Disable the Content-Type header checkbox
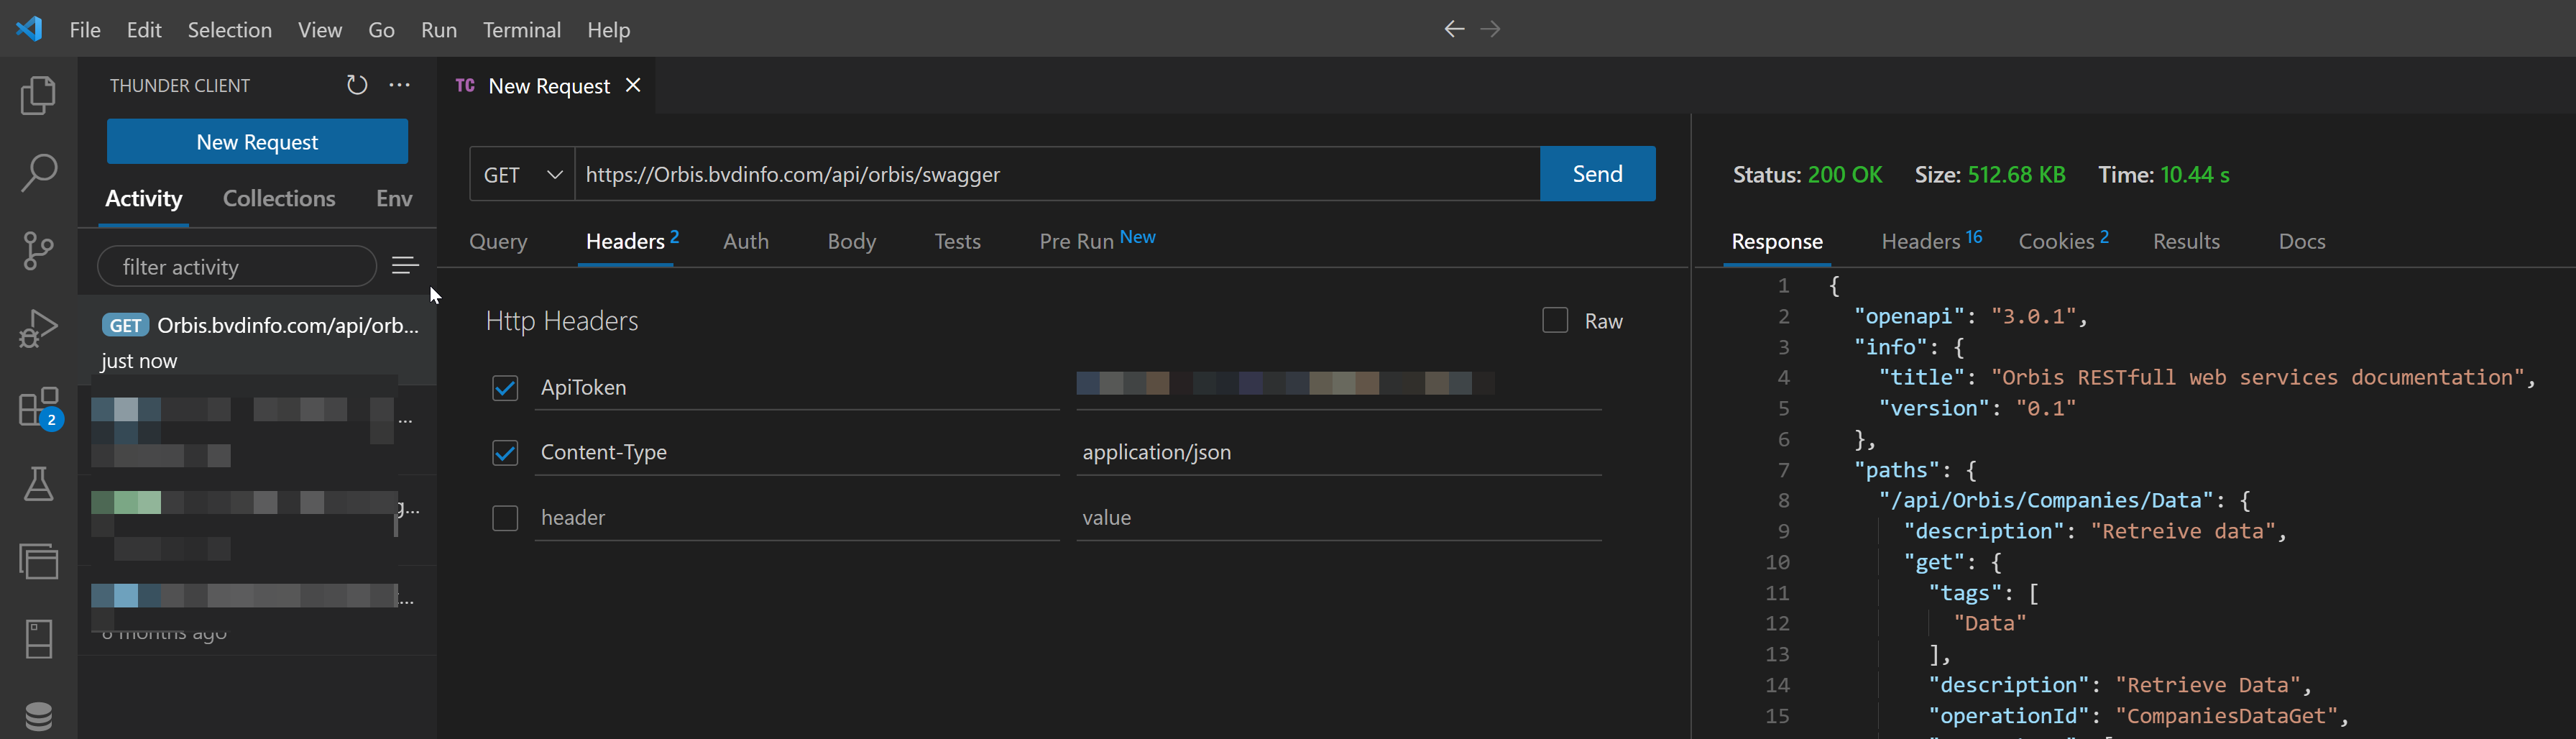 coord(505,453)
